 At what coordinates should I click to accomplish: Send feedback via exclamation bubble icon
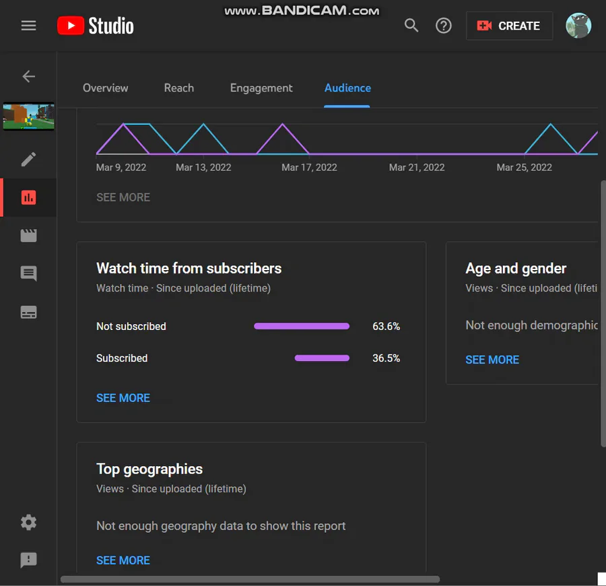point(28,560)
